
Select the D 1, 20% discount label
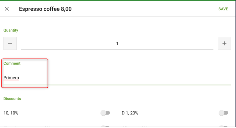[130, 113]
